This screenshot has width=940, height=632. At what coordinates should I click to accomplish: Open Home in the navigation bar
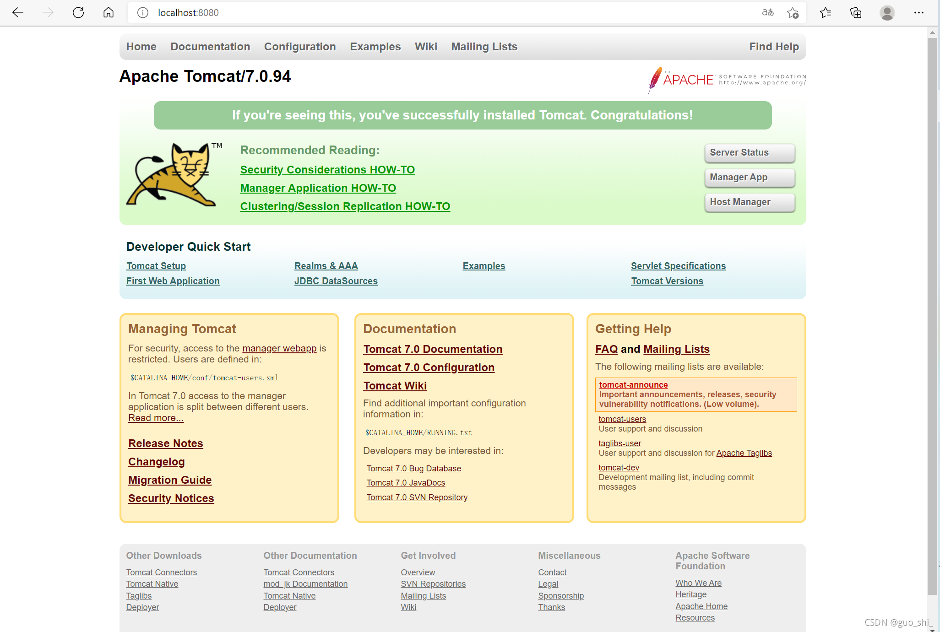coord(141,47)
